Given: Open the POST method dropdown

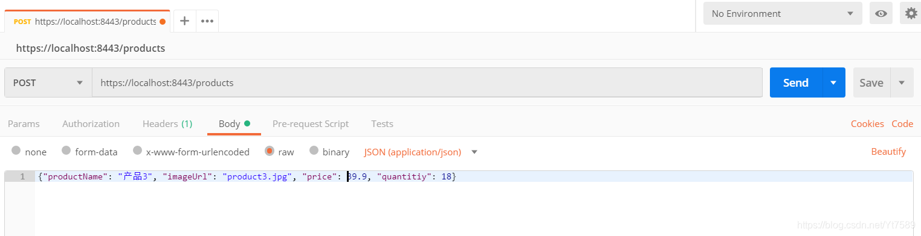Looking at the screenshot, I should 48,82.
